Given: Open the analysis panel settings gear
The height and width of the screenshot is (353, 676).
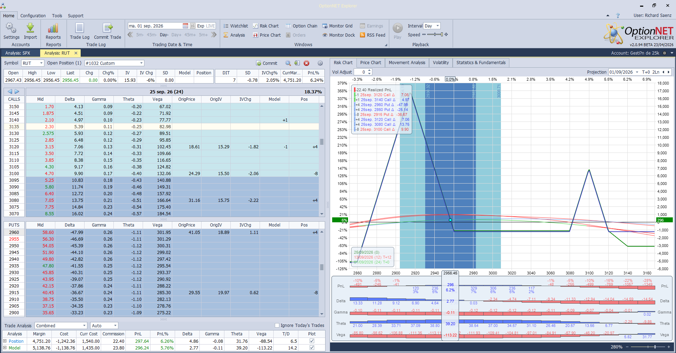Looking at the screenshot, I should [320, 63].
